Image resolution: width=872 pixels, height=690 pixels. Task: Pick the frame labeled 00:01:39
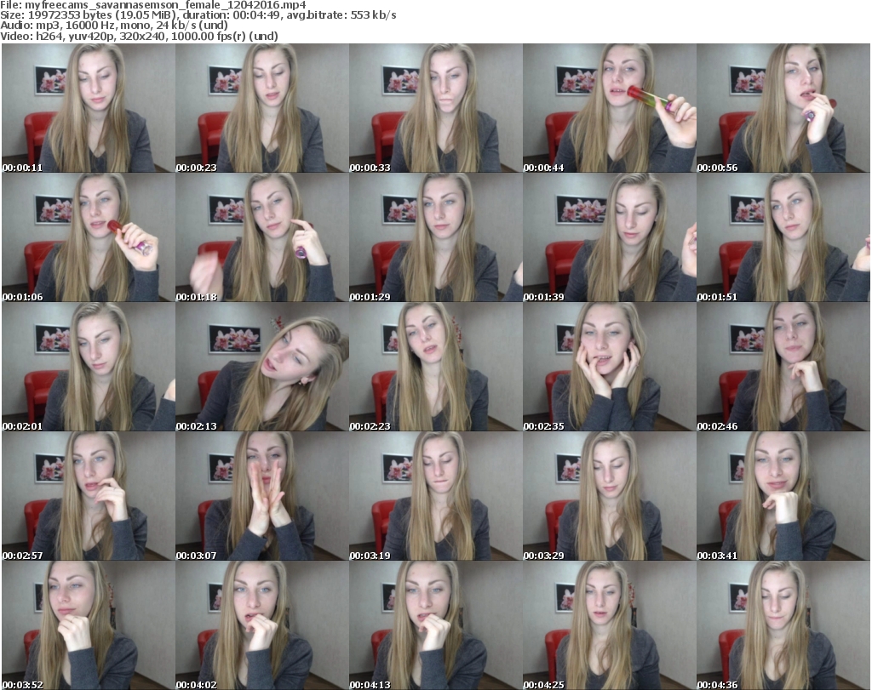point(610,237)
